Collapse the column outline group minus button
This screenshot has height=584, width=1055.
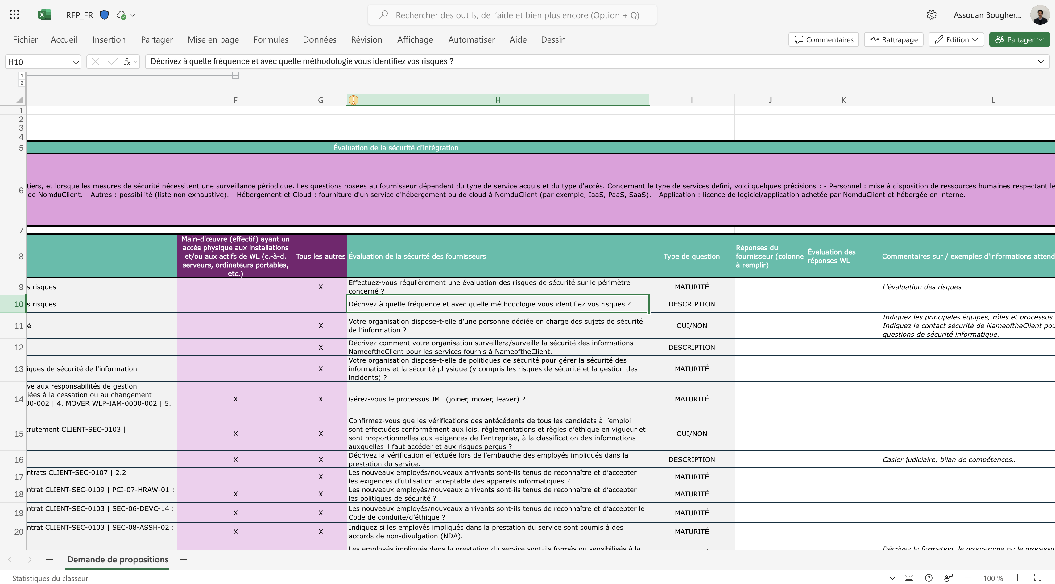pos(235,75)
